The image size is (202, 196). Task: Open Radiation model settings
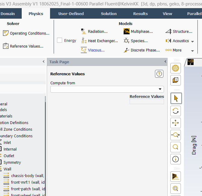pyautogui.click(x=98, y=32)
